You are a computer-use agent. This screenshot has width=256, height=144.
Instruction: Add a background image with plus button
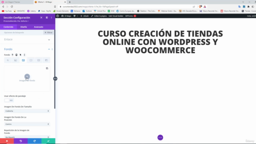27,76
